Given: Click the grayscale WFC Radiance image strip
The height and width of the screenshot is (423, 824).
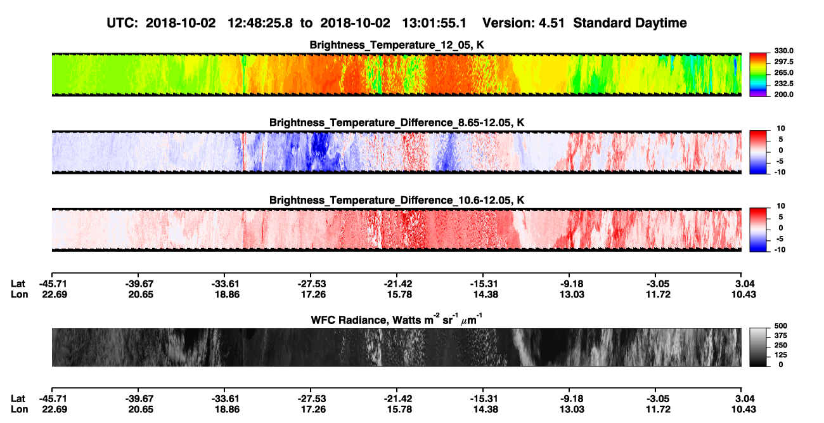Looking at the screenshot, I should click(397, 347).
